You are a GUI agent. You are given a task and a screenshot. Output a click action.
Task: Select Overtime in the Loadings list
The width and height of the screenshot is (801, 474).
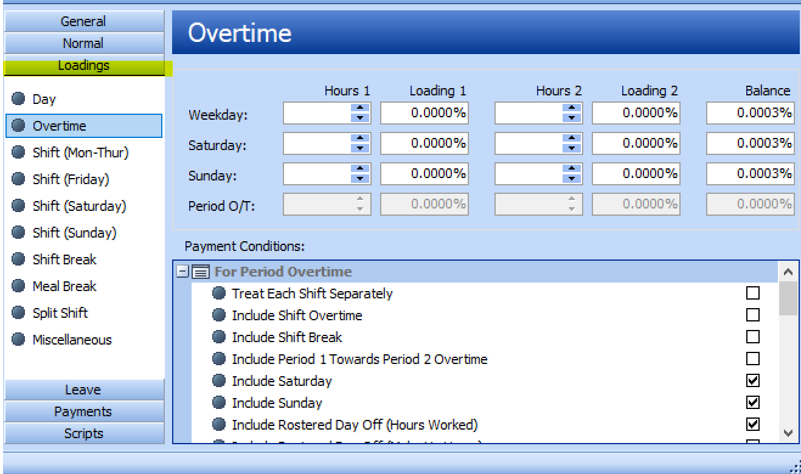[x=84, y=126]
